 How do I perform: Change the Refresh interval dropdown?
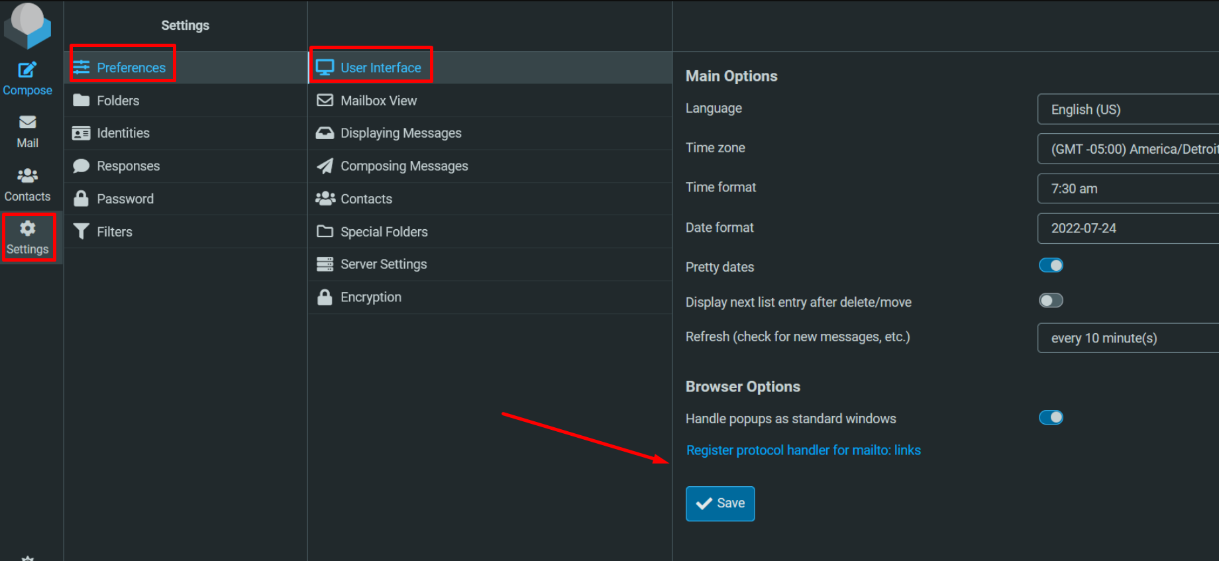tap(1128, 338)
